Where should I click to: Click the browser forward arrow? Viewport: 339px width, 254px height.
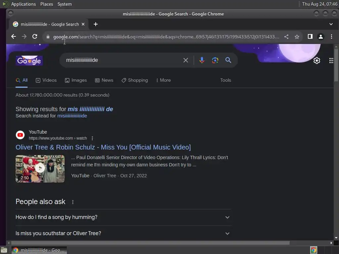click(x=24, y=36)
